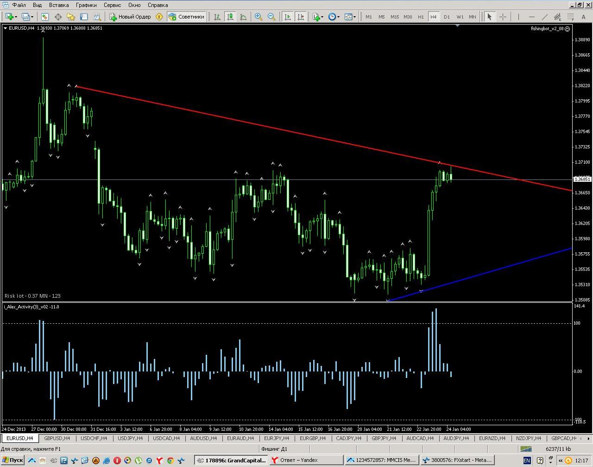Screen dimensions: 593x467
Task: Toggle chart auto scroll icon
Action: tap(288, 17)
